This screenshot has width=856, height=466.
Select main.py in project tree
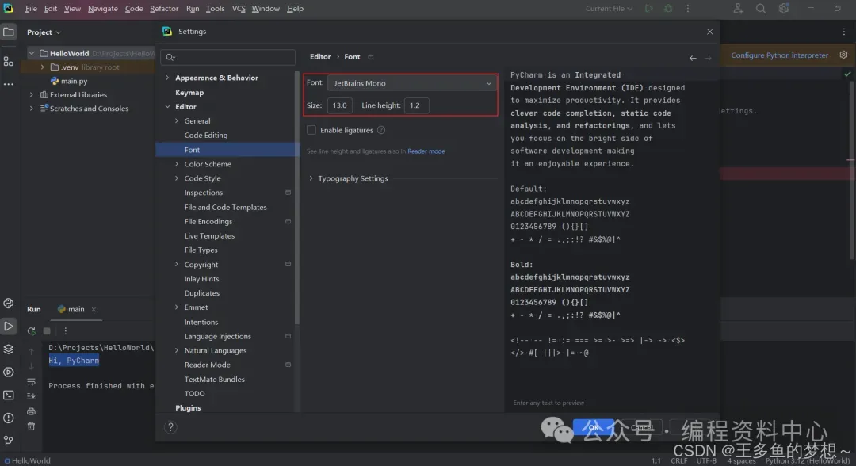(x=74, y=81)
